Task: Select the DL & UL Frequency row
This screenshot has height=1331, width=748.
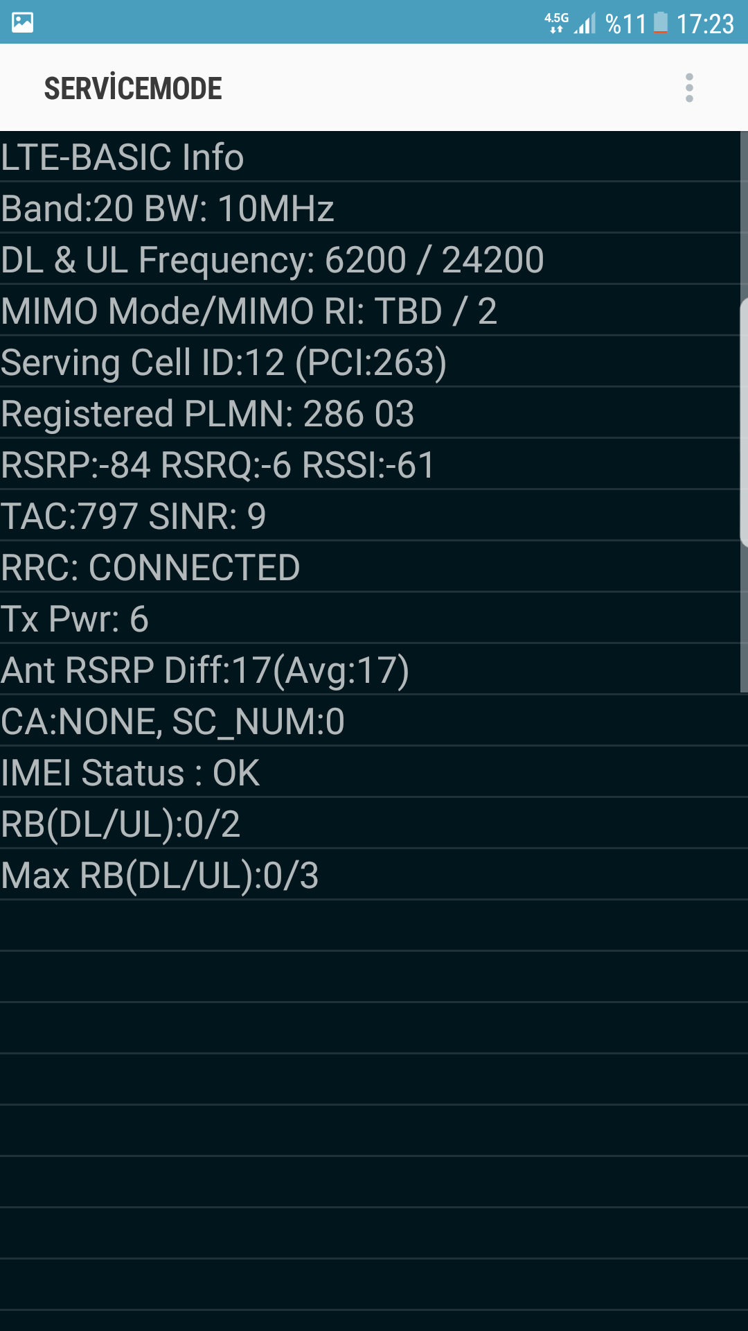Action: pyautogui.click(x=370, y=259)
